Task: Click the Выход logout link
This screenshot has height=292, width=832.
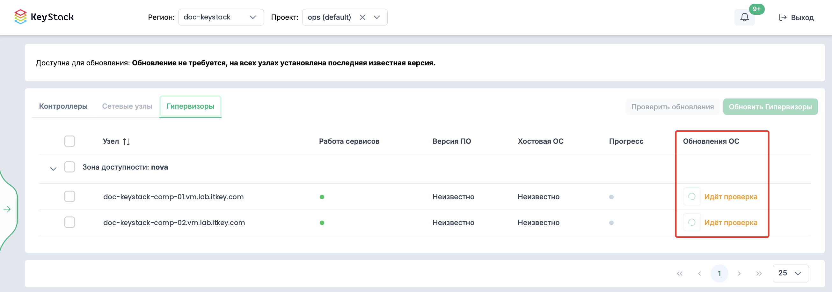Action: coord(797,18)
